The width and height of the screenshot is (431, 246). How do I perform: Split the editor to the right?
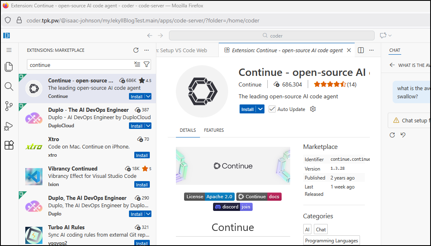(x=361, y=50)
